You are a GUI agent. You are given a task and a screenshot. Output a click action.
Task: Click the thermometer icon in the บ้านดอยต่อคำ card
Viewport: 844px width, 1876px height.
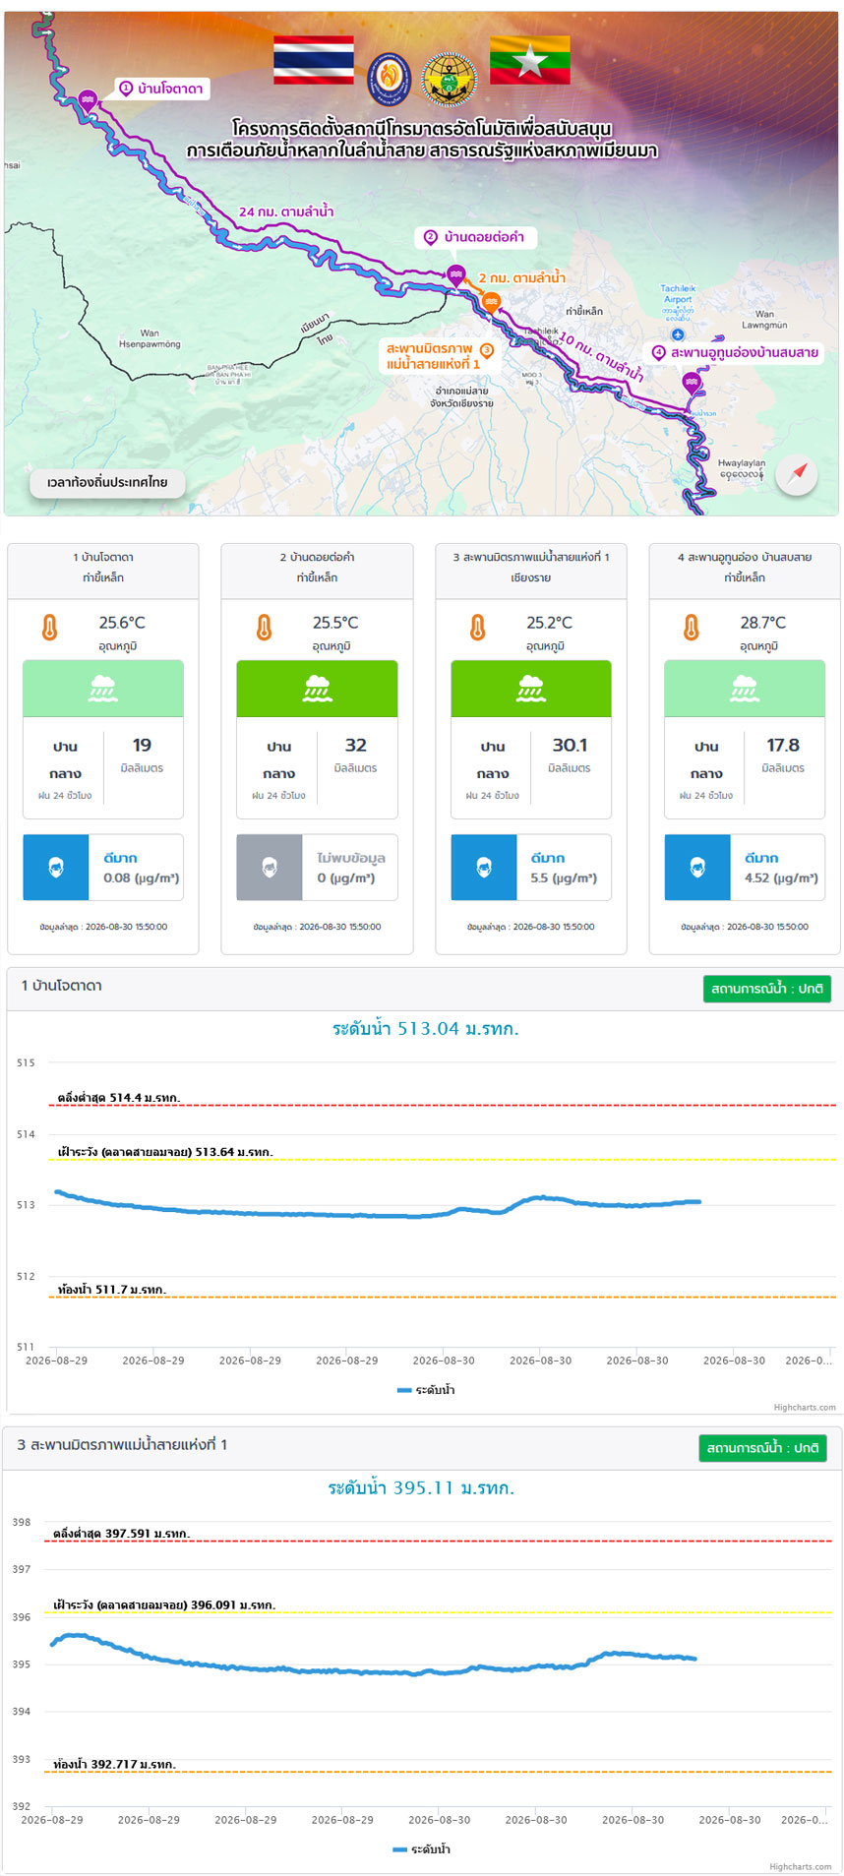[264, 627]
